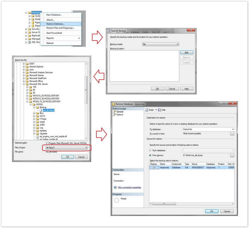The height and width of the screenshot is (228, 249).
Task: Click the horizontal scrollbar under backup sets
Action: [x=192, y=203]
